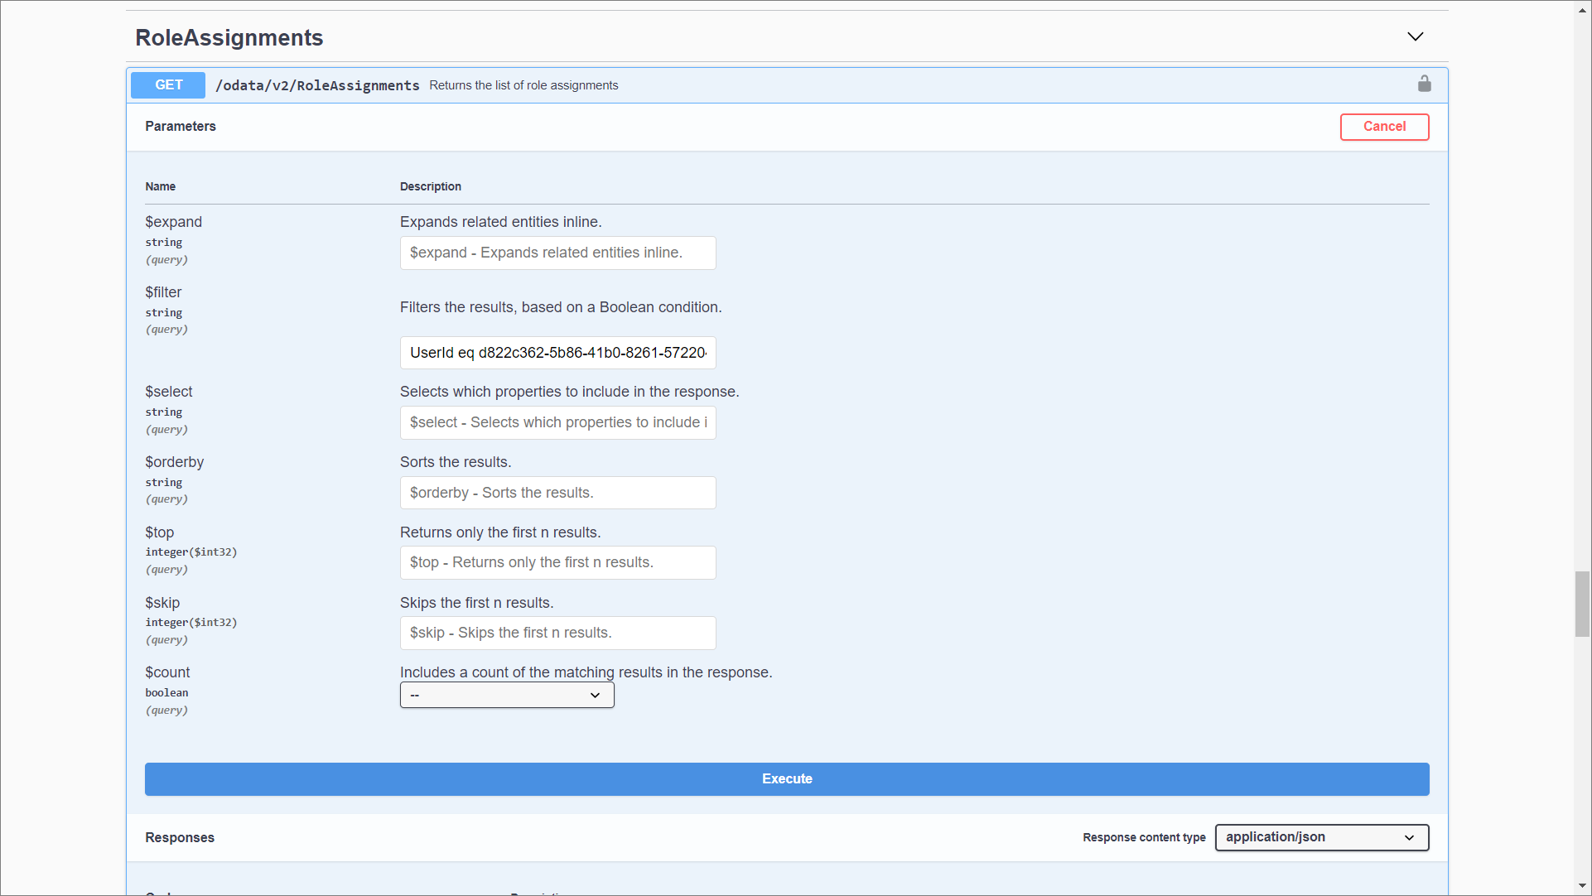
Task: Click the Responses section header
Action: click(x=180, y=837)
